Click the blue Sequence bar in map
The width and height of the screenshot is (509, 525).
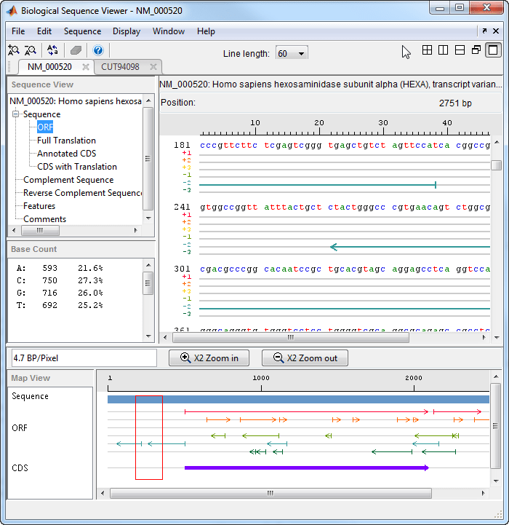(x=298, y=399)
